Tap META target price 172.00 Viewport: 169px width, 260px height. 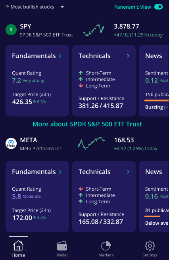pyautogui.click(x=22, y=218)
